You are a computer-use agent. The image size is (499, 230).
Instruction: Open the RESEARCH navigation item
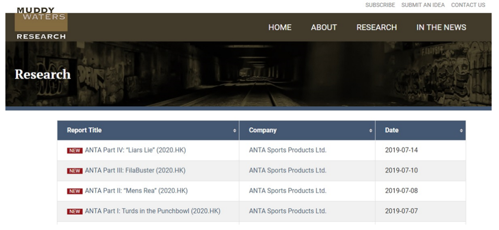(x=377, y=28)
